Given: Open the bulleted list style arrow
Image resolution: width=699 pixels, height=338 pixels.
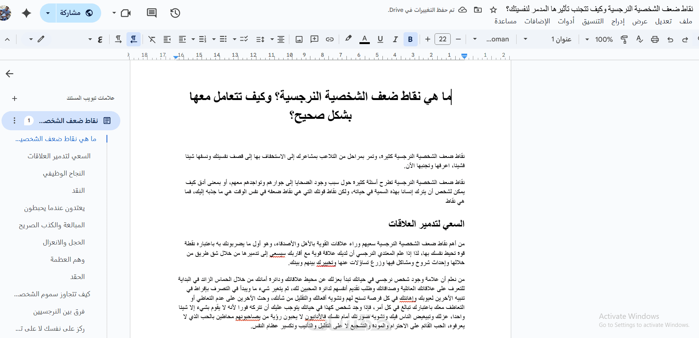Looking at the screenshot, I should click(214, 39).
